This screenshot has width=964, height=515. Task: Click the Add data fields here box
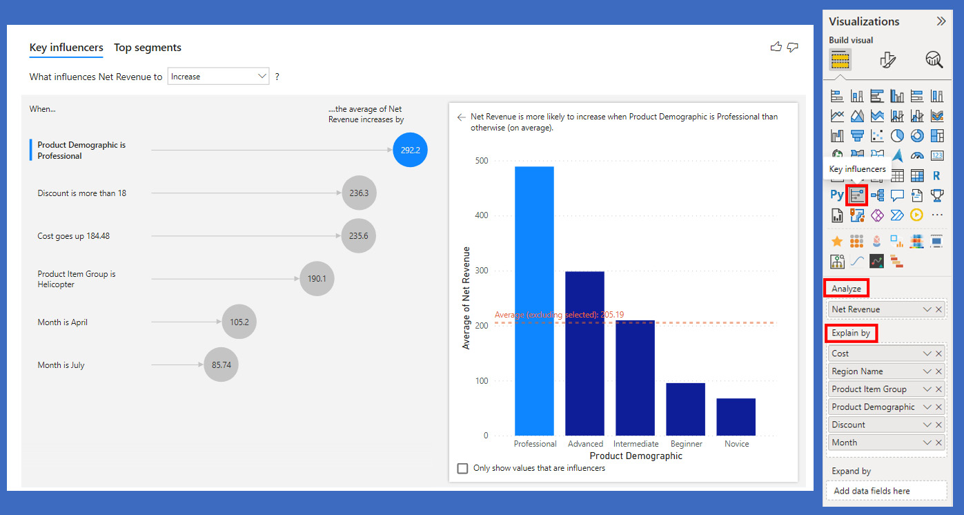click(x=886, y=491)
